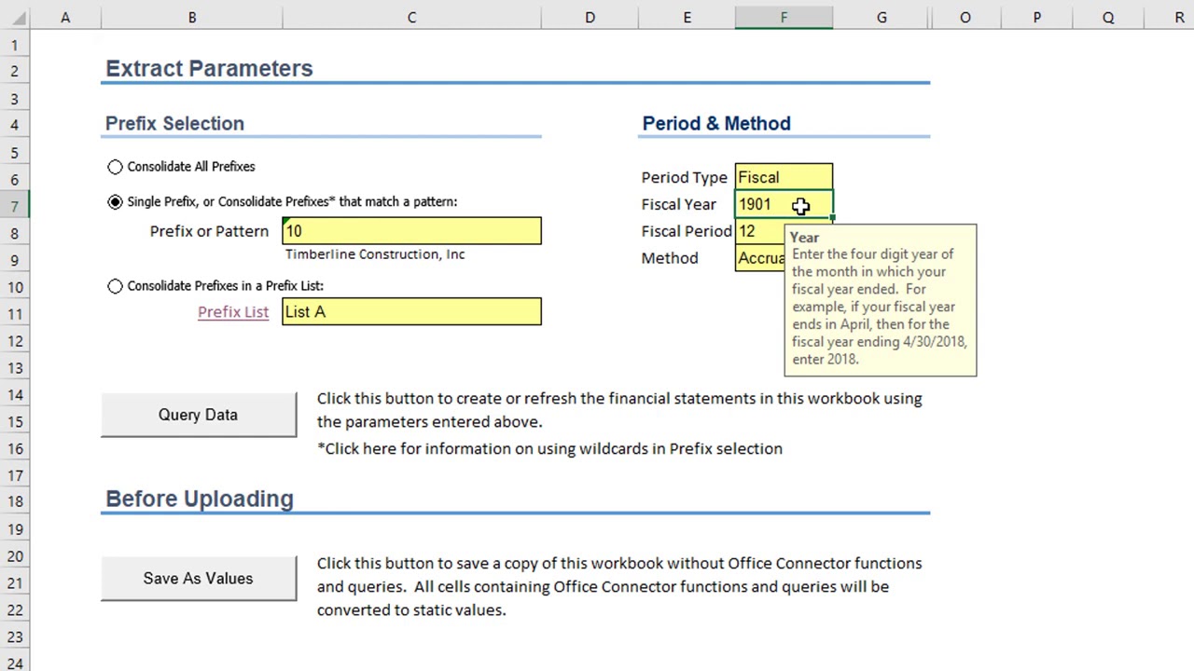Viewport: 1194px width, 671px height.
Task: Select the Fiscal Period 12 cell
Action: pyautogui.click(x=759, y=231)
